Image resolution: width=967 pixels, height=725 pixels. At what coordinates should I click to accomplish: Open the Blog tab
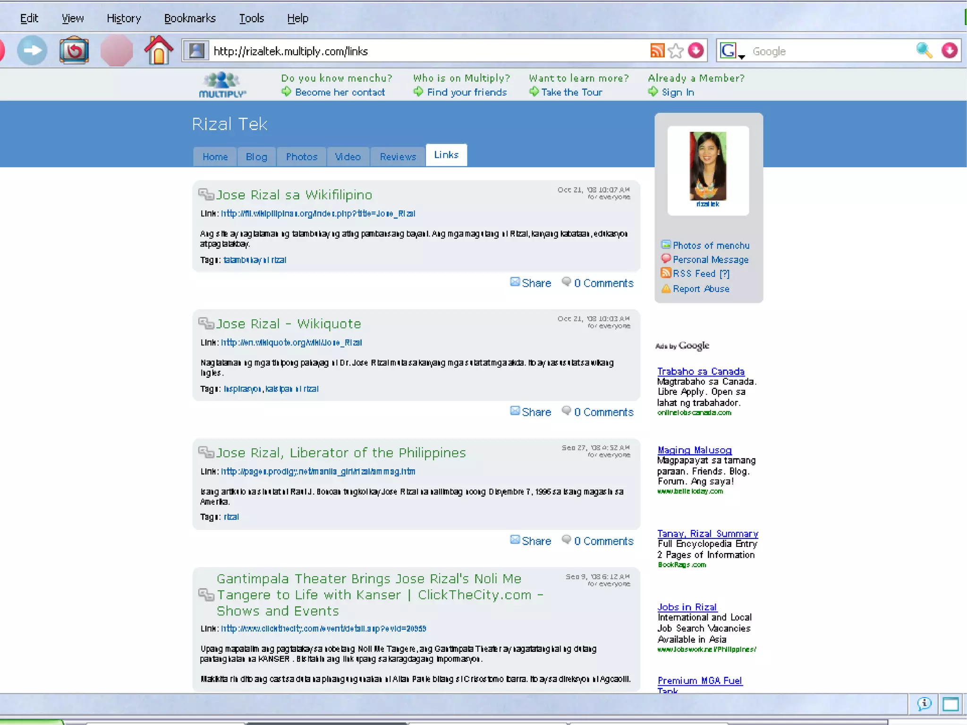coord(256,157)
